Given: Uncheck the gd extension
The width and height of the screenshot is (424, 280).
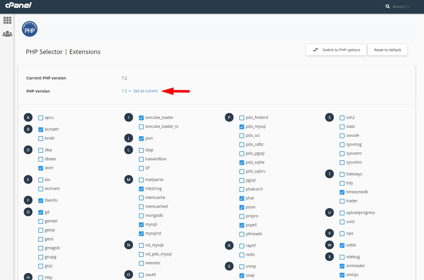Looking at the screenshot, I should tap(41, 212).
